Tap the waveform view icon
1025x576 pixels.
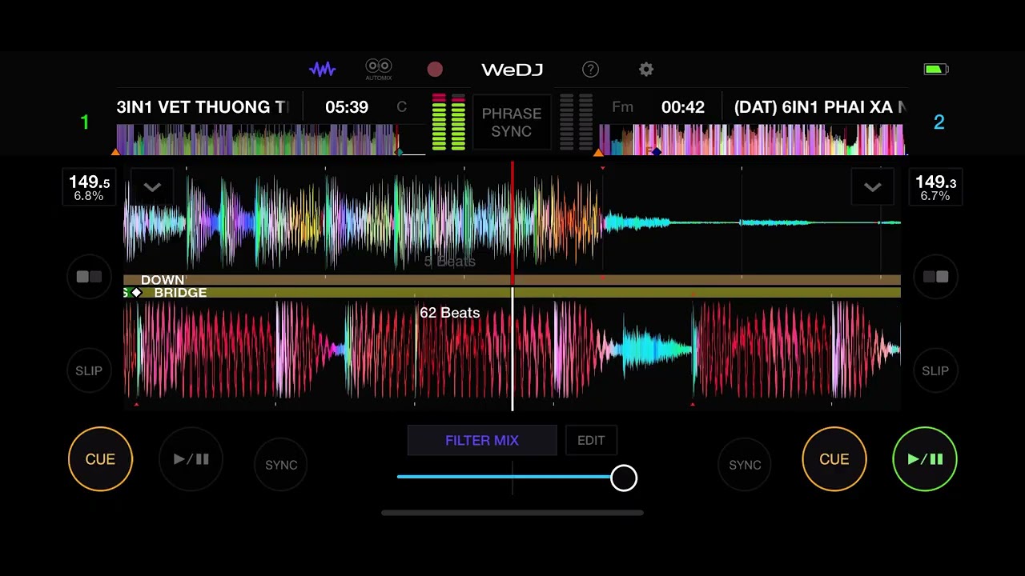323,70
